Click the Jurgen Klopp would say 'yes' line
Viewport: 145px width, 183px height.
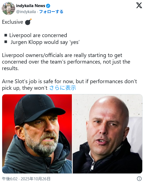45,42
